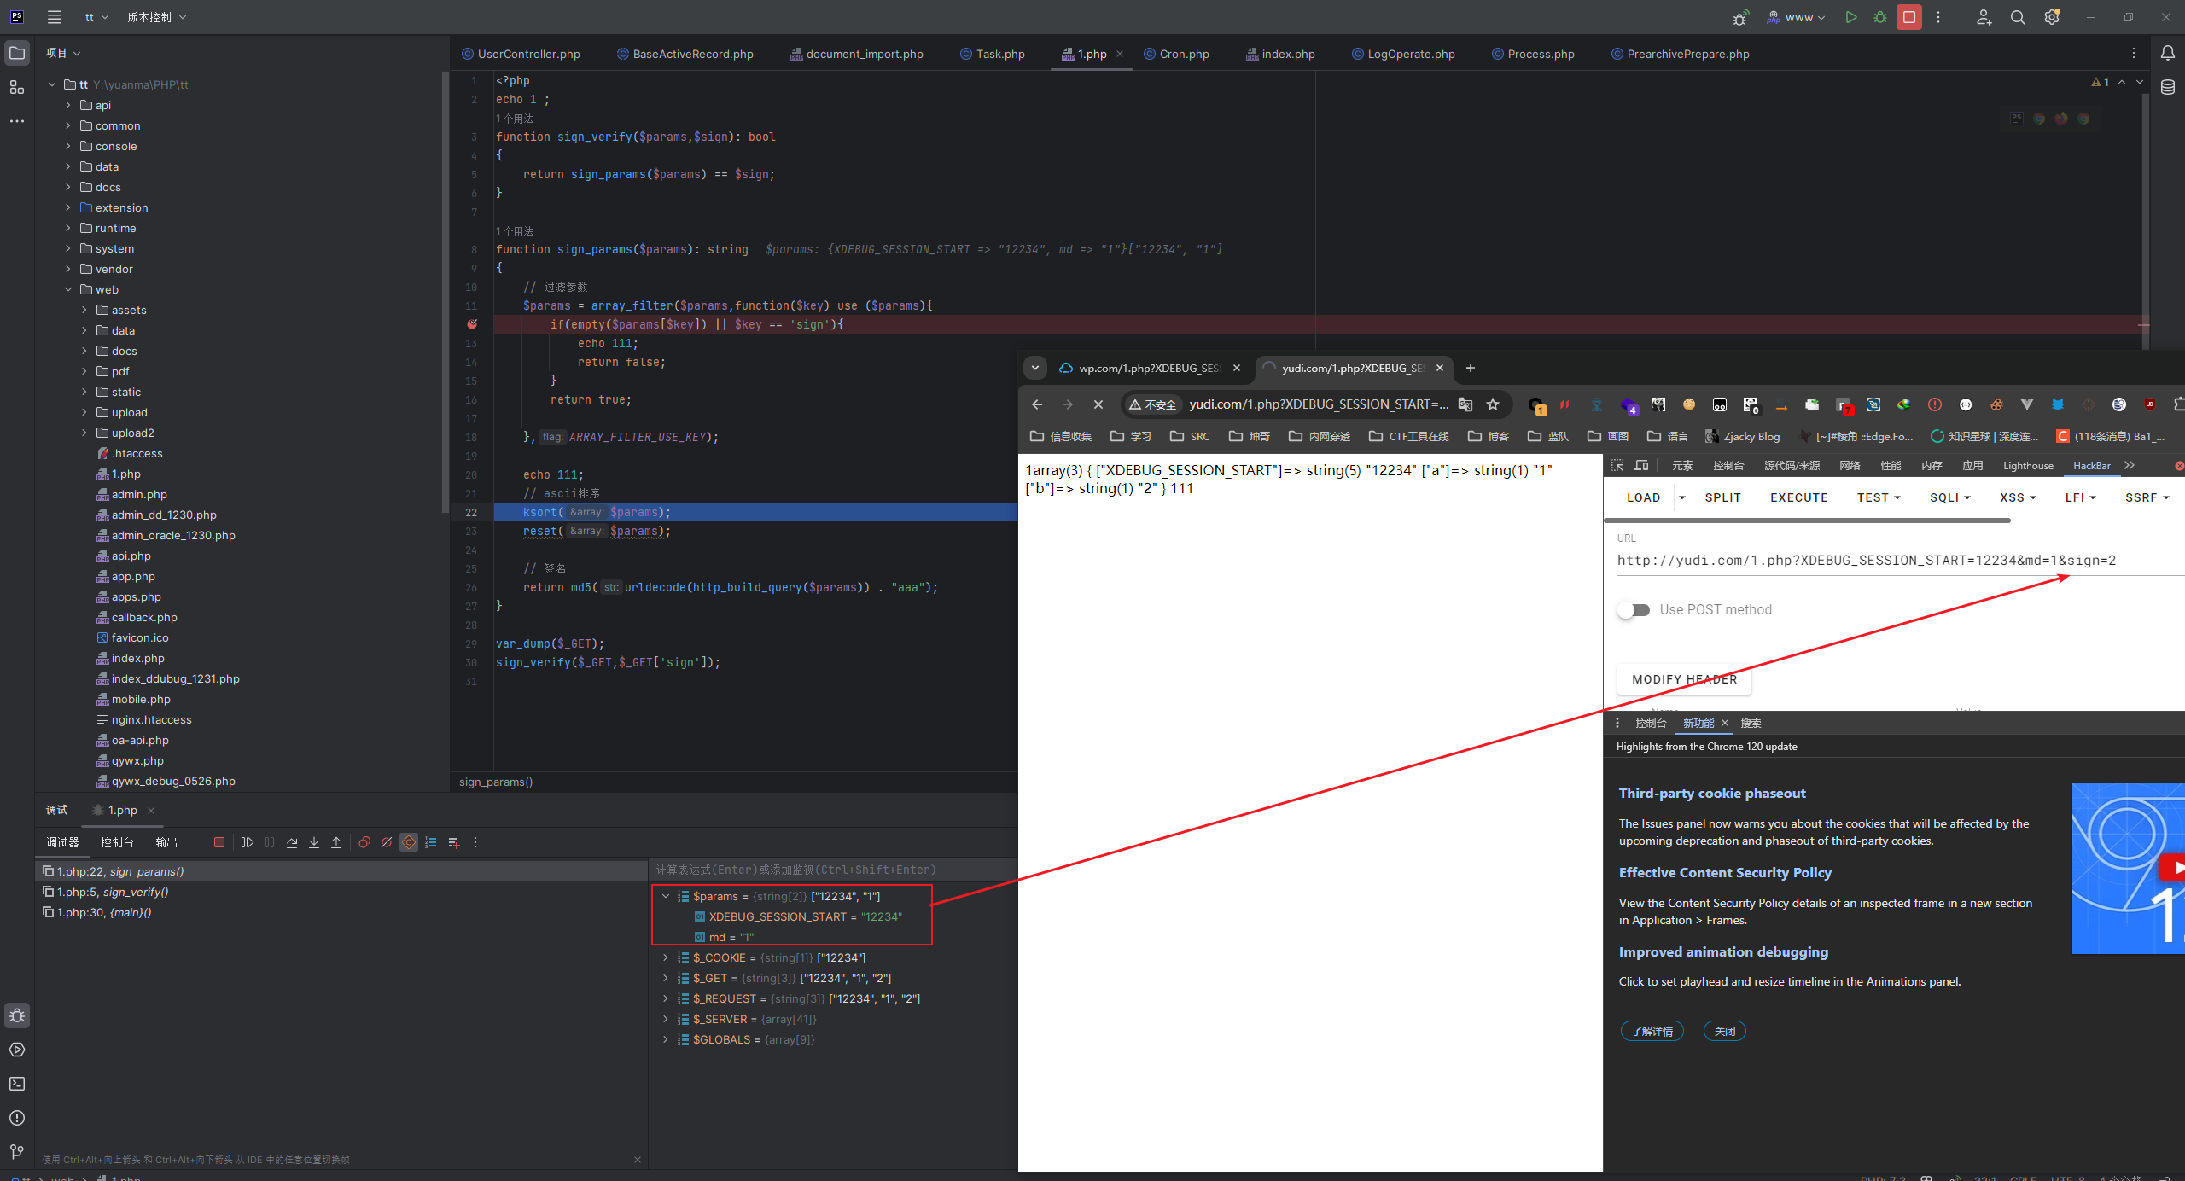This screenshot has height=1181, width=2185.
Task: Click LOAD in HackBar
Action: coord(1643,497)
